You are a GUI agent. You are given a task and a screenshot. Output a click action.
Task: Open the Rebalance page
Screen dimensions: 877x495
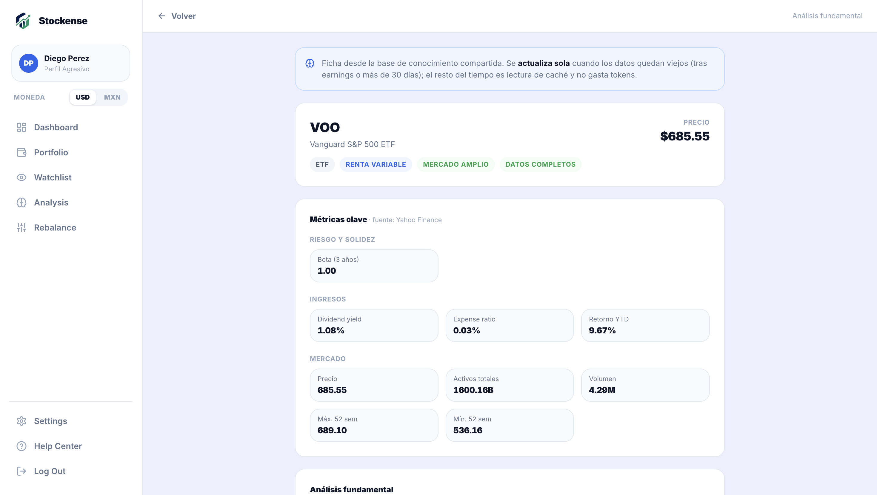pyautogui.click(x=71, y=228)
